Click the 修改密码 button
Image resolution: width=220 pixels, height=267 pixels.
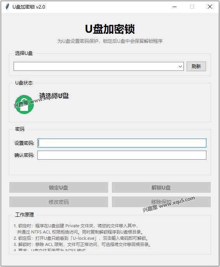pyautogui.click(x=59, y=202)
